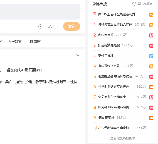Click the 发送 send button

coord(72,26)
